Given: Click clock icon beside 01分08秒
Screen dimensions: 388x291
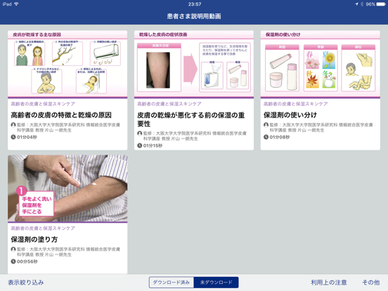Looking at the screenshot, I should click(x=266, y=137).
